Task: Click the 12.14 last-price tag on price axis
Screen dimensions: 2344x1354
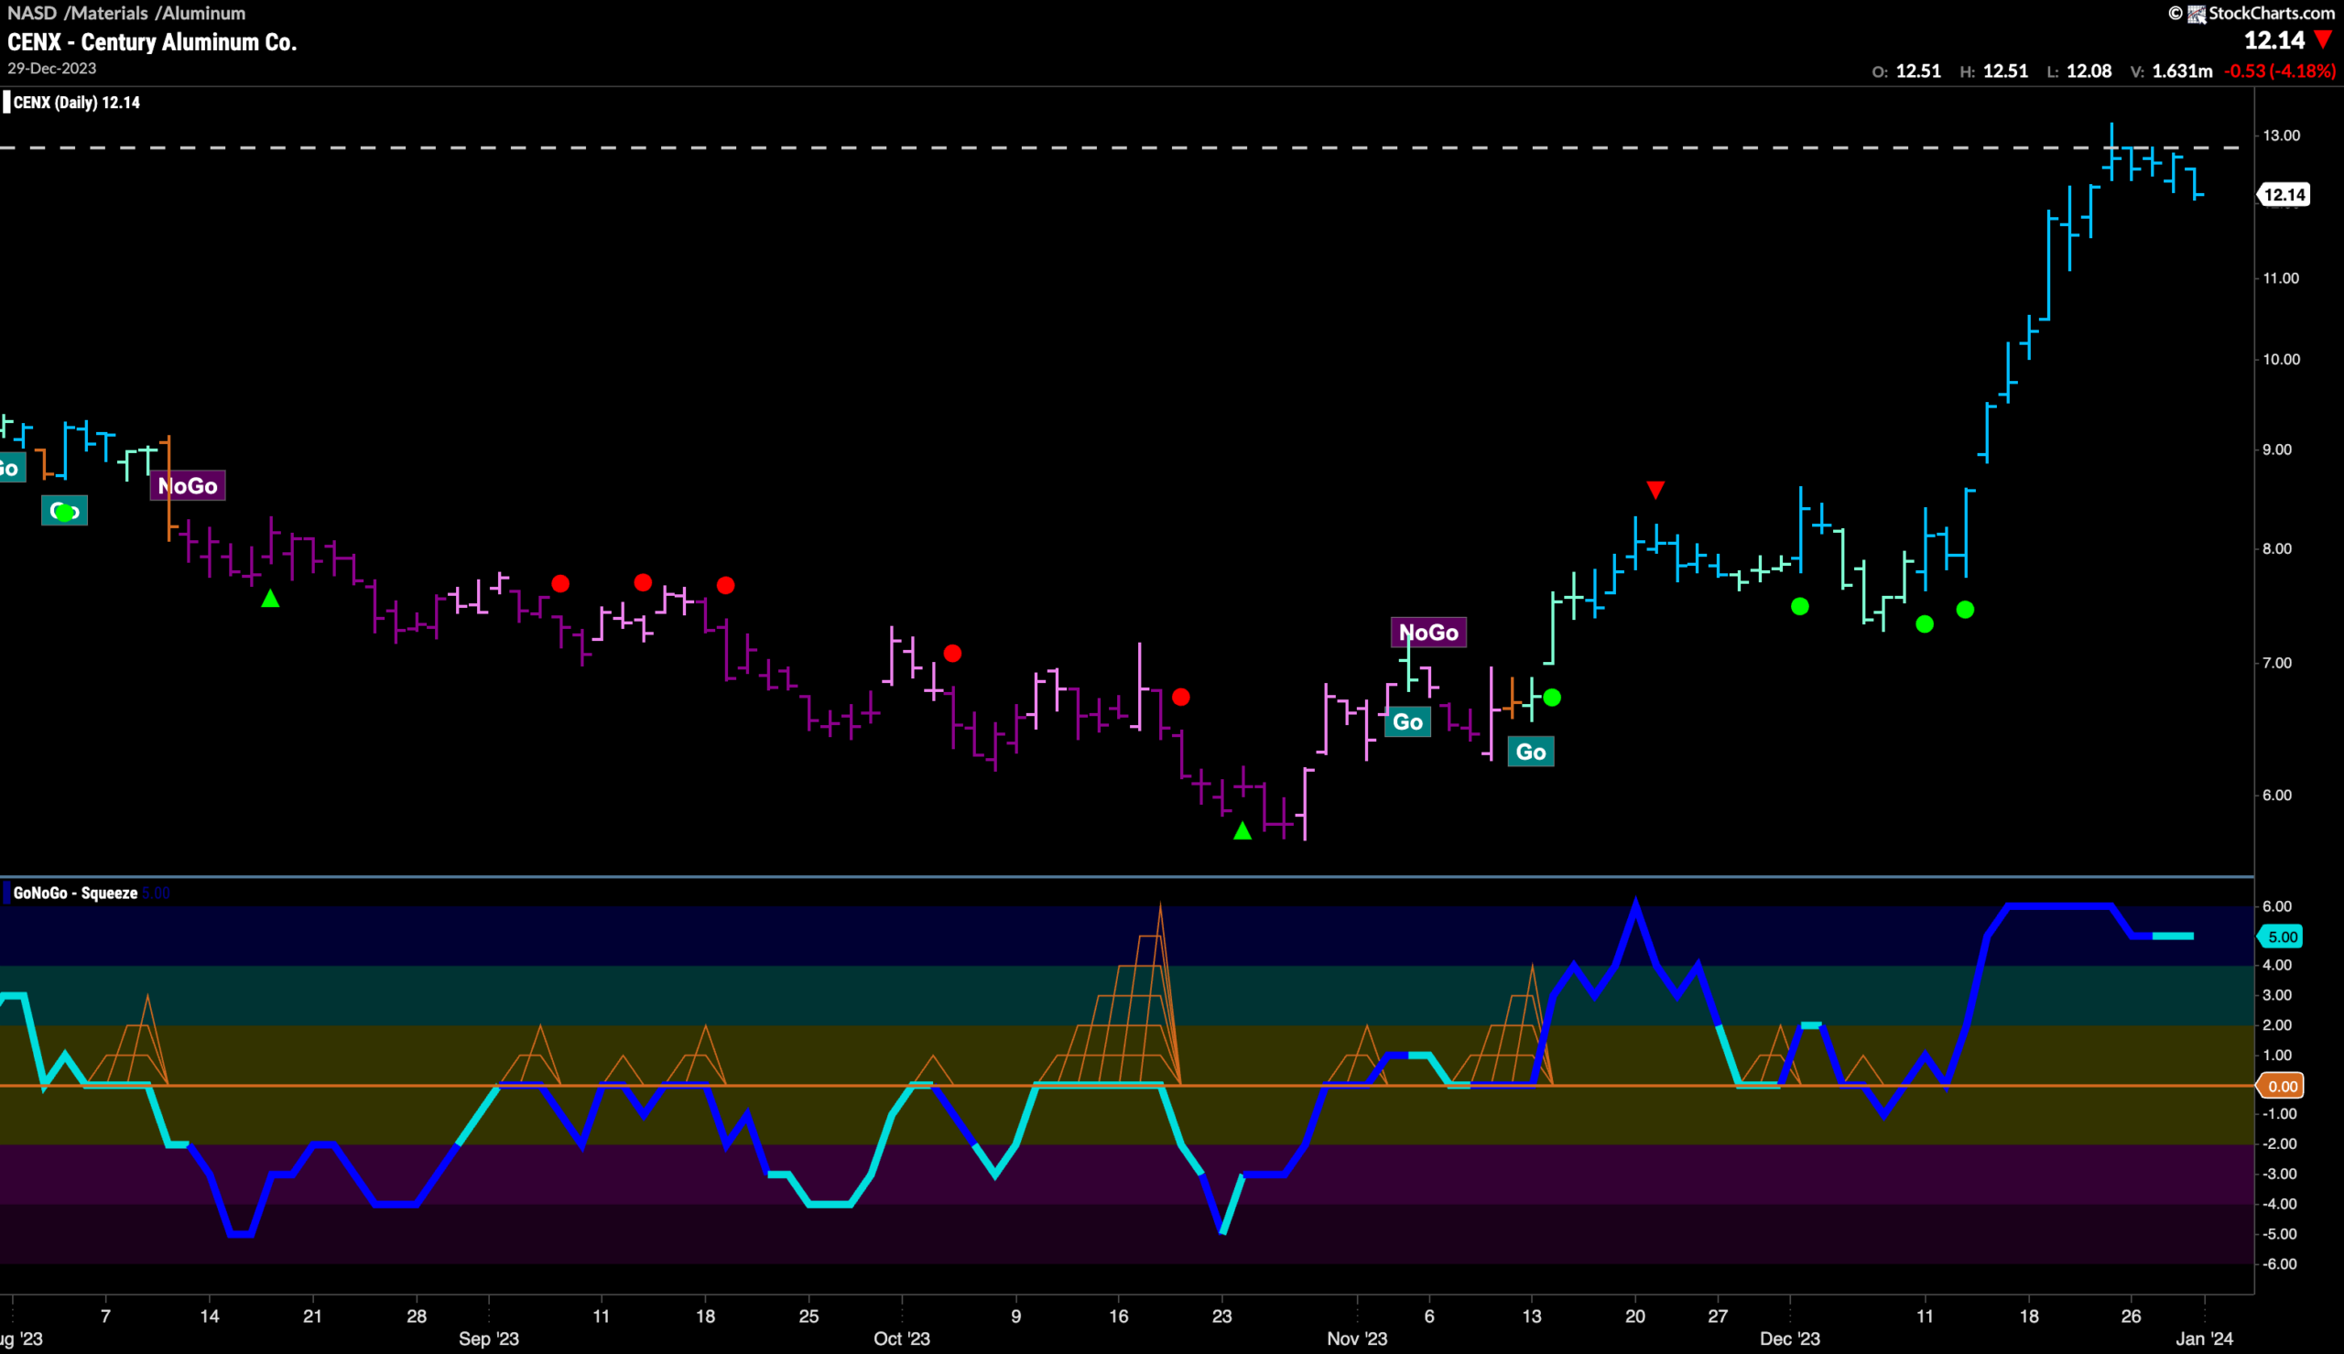Action: [2284, 194]
